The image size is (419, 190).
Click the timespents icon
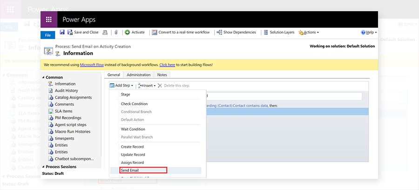[x=50, y=138]
